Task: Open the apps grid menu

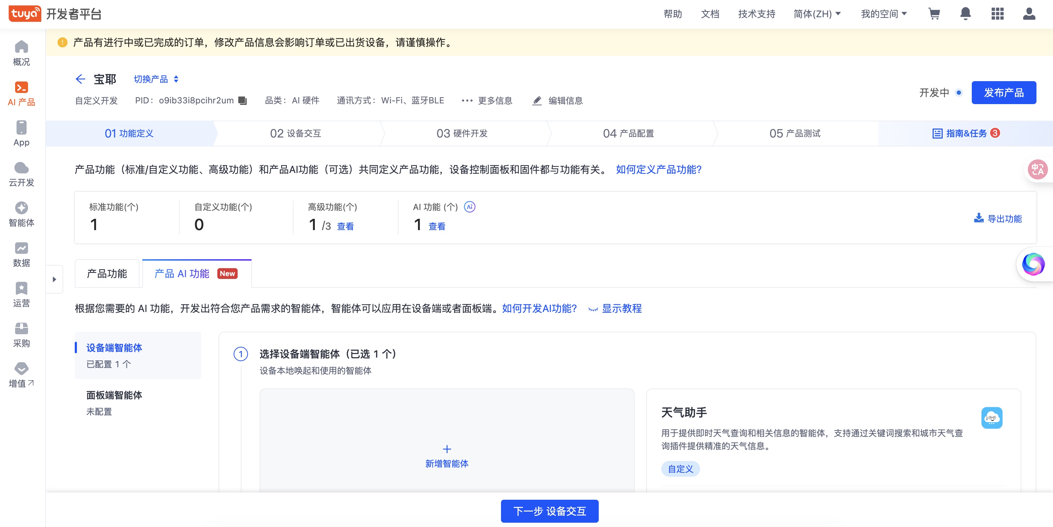Action: pyautogui.click(x=997, y=14)
